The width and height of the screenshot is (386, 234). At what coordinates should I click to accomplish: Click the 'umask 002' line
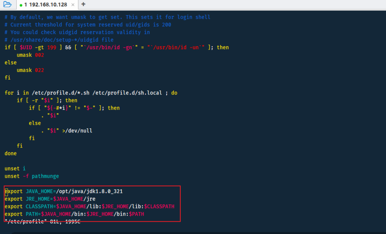tap(30, 55)
